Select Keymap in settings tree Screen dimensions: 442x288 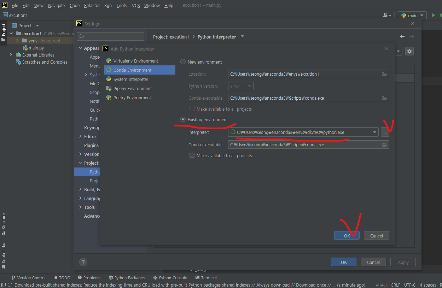point(92,128)
